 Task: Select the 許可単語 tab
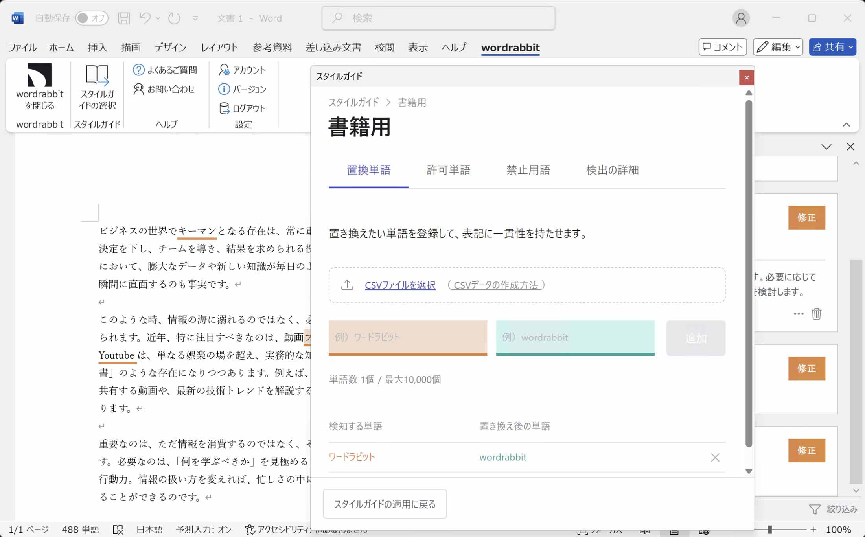pyautogui.click(x=449, y=170)
